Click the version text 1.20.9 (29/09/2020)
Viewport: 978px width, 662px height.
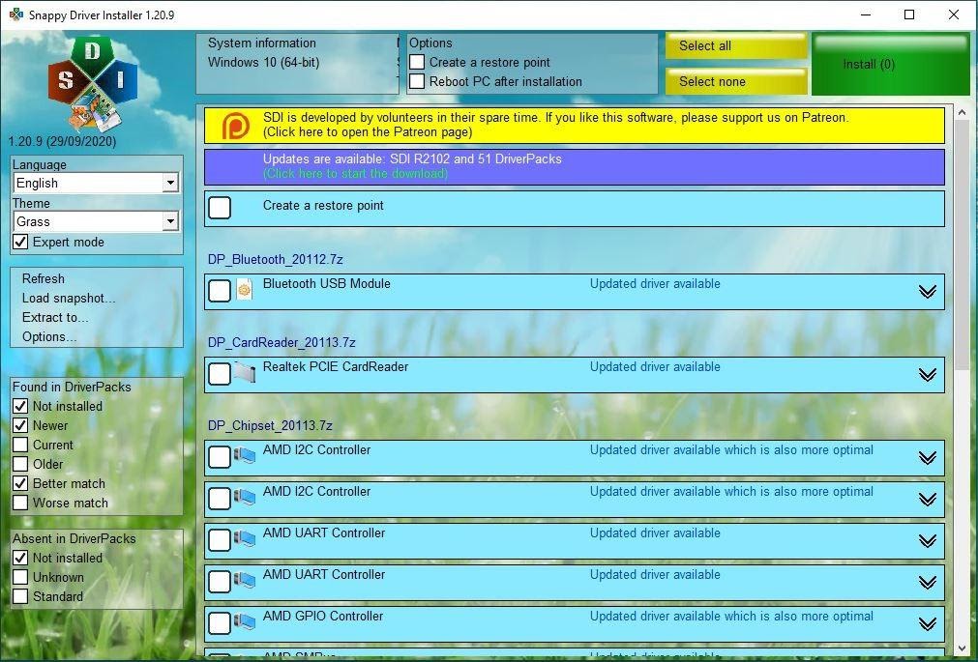click(x=62, y=141)
